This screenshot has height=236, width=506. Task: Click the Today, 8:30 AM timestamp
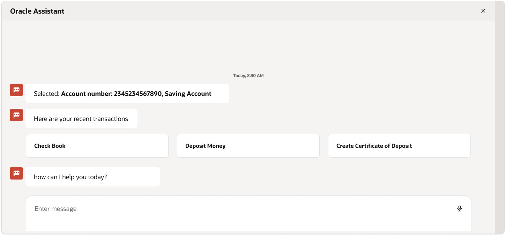[x=248, y=76]
